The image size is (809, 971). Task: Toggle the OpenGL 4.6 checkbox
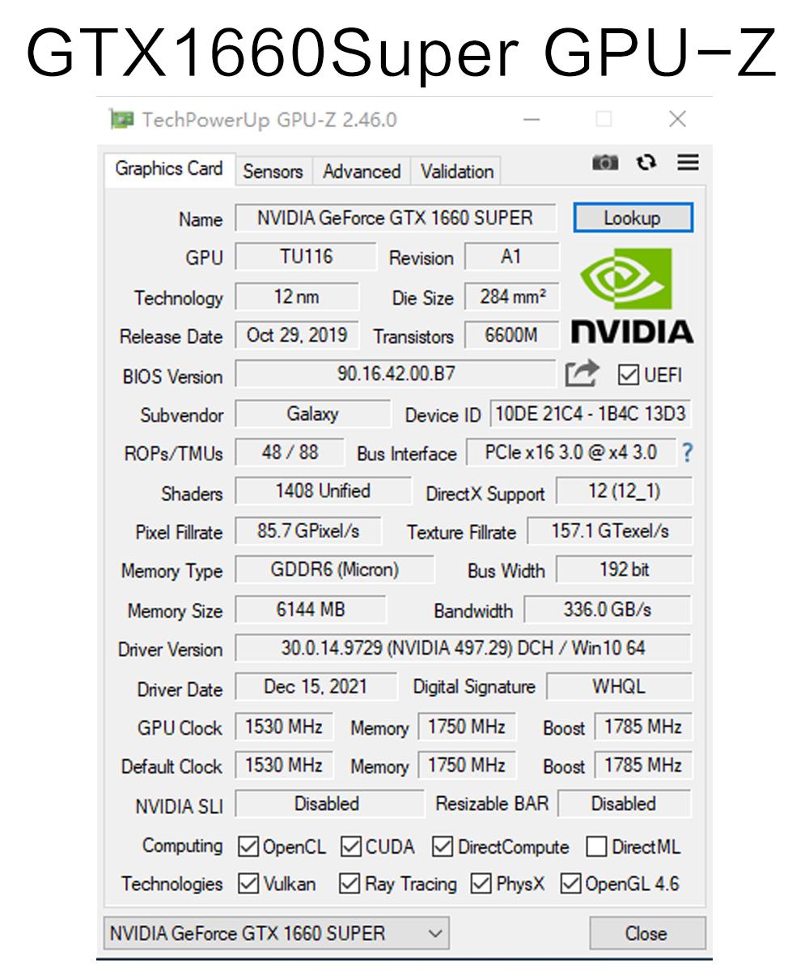pyautogui.click(x=571, y=884)
